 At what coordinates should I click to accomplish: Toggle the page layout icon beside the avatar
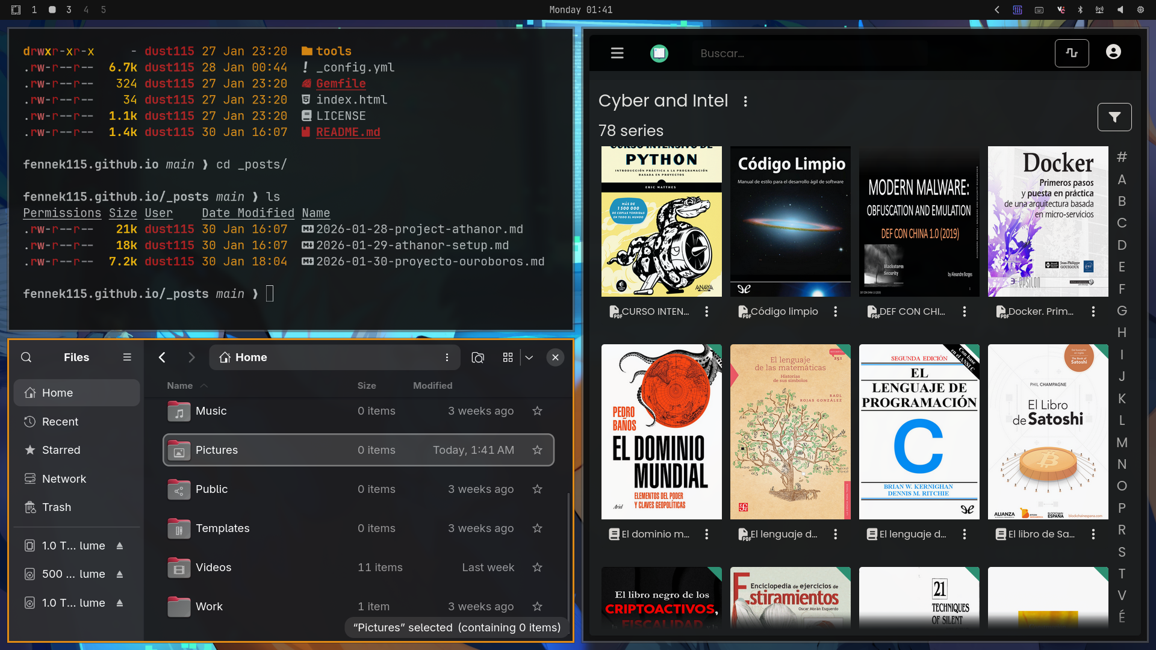(x=1072, y=53)
